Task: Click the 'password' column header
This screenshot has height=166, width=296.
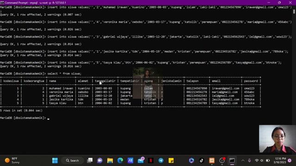Action: (251, 81)
